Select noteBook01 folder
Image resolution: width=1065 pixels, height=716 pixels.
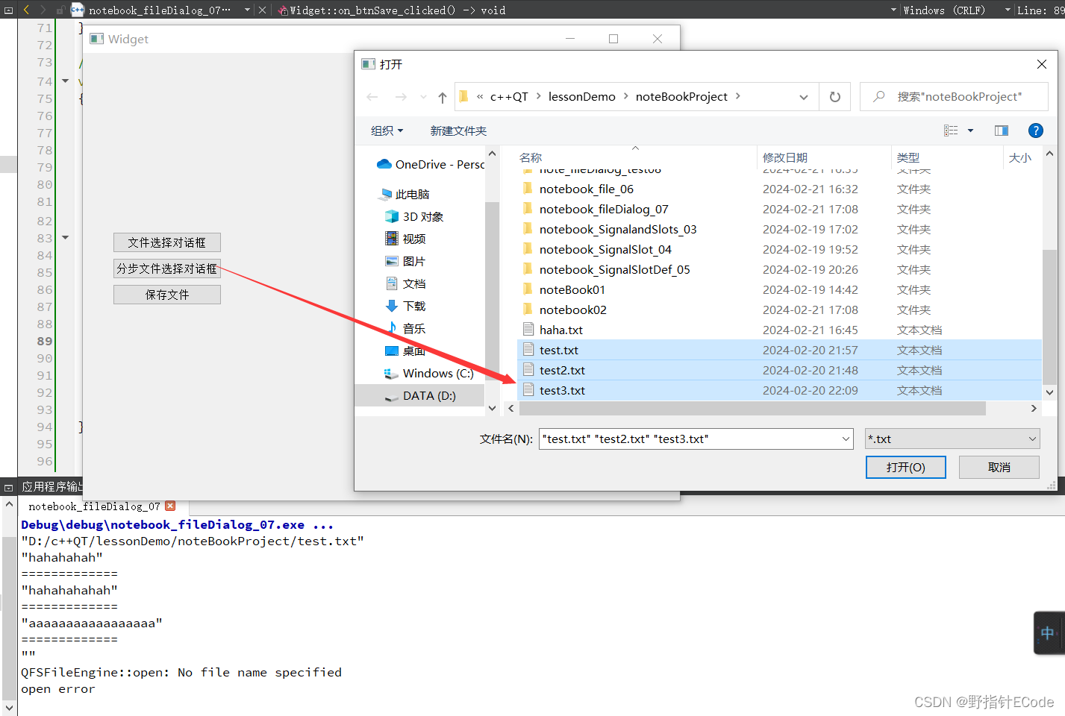[572, 289]
